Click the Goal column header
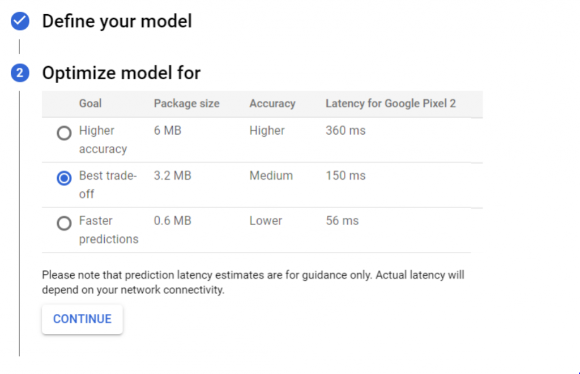 point(90,104)
